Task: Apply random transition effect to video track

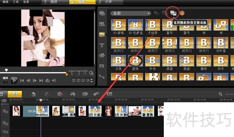Action: tap(172, 13)
